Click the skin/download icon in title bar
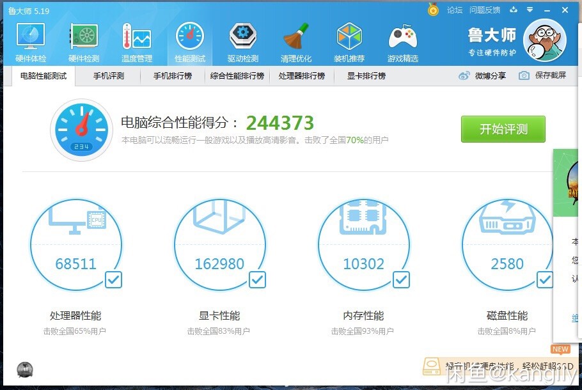The width and height of the screenshot is (582, 390). coord(514,10)
